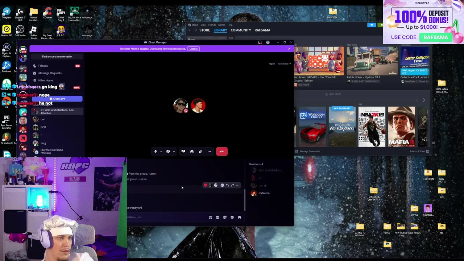The image size is (464, 261).
Task: Open Wallpaper Engine in Steam library
Action: (312, 127)
